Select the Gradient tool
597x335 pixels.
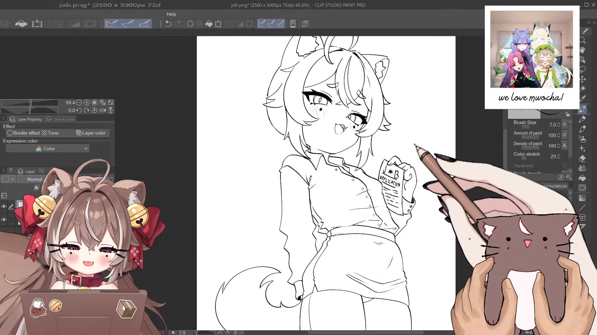point(582,198)
